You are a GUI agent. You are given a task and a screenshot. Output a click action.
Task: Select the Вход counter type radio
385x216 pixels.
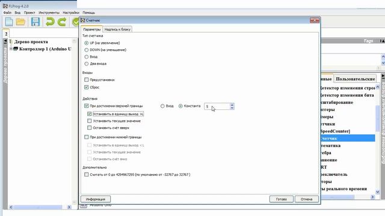coord(87,56)
